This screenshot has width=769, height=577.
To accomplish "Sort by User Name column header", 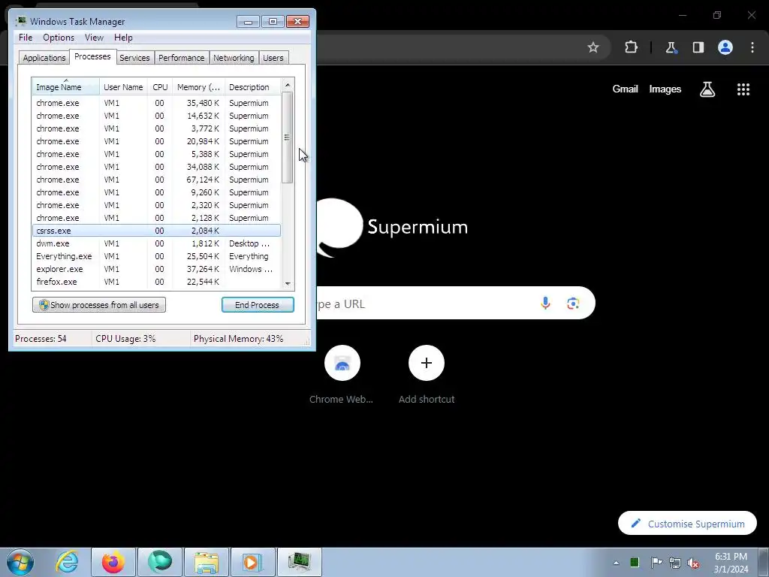I will (124, 87).
